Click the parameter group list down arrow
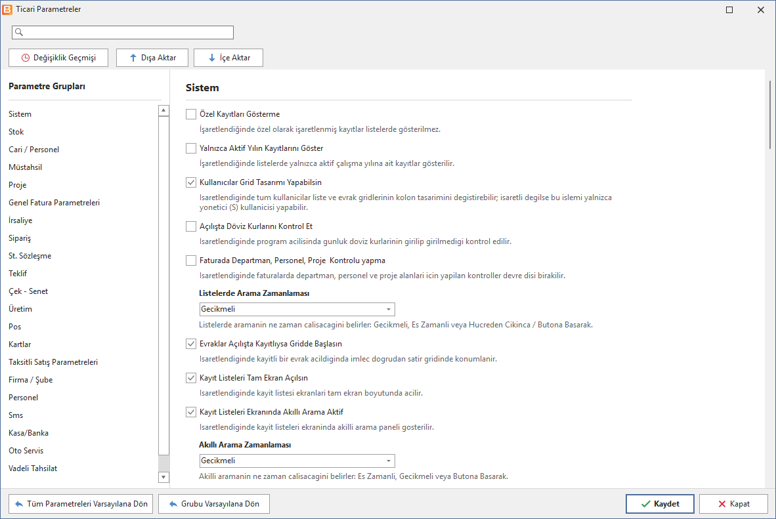Viewport: 776px width, 519px height. [164, 477]
